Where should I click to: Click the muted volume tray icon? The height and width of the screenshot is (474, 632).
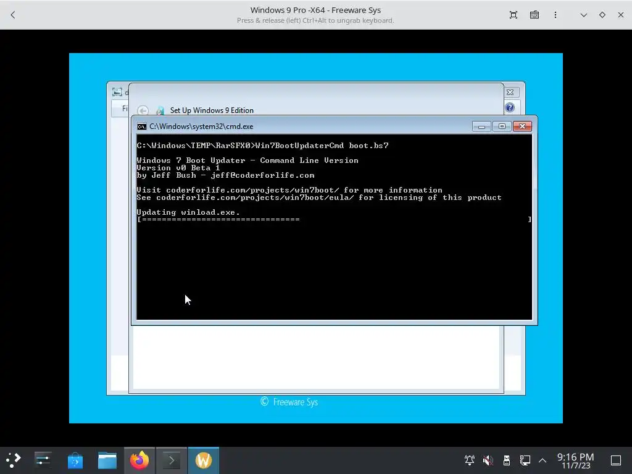coord(488,460)
